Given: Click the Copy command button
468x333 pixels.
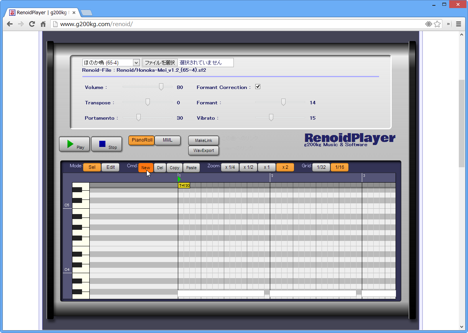Looking at the screenshot, I should click(174, 168).
